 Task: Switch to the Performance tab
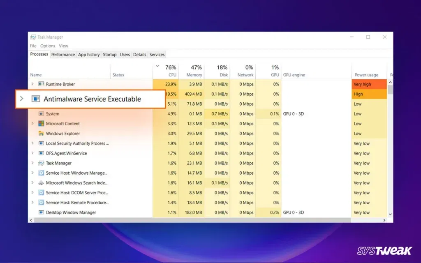pyautogui.click(x=63, y=54)
